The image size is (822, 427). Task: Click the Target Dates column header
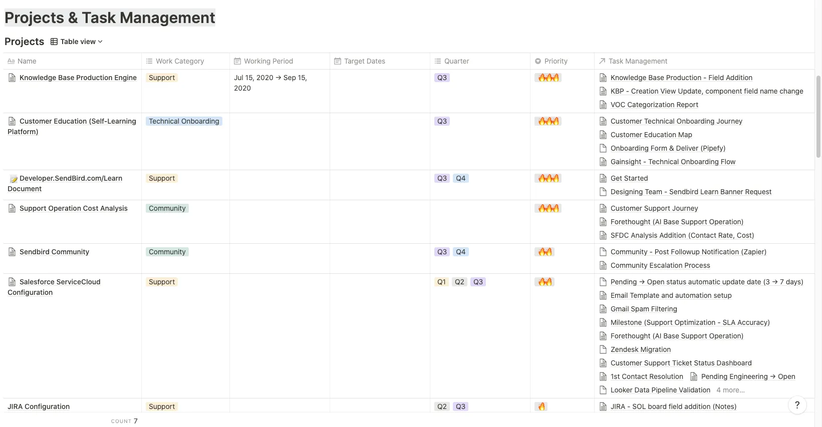(x=364, y=61)
